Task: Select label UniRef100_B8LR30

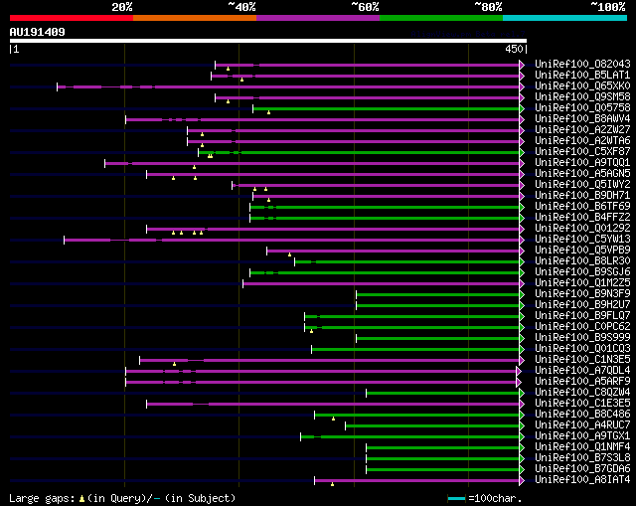Action: 582,260
